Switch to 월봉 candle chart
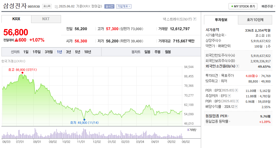 coord(168,52)
